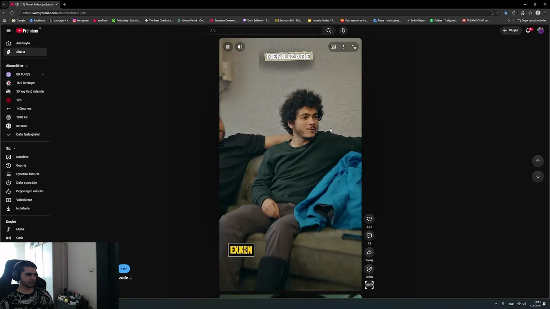Open the Standart.FM bookmark
This screenshot has width=550, height=309.
coord(288,21)
